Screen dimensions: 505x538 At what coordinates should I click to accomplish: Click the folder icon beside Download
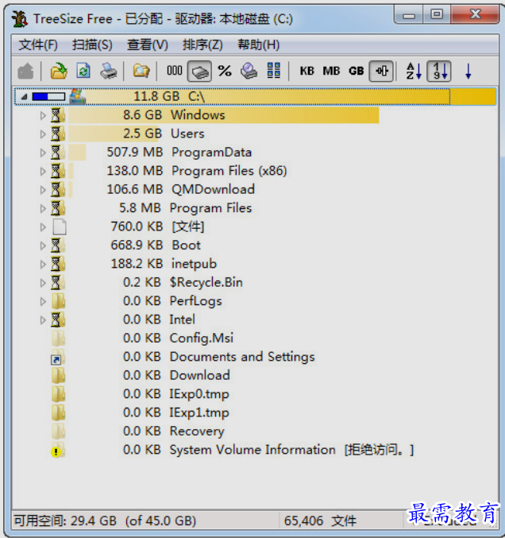58,375
